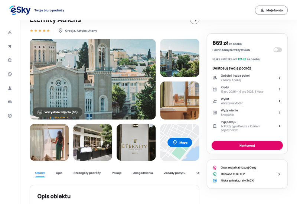The height and width of the screenshot is (204, 297).
Task: Open the woman at window photo
Action: (49, 143)
